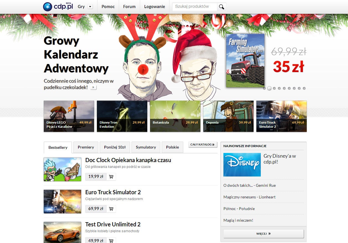Viewport: 348px width, 243px height.
Task: Go to the Forum menu item
Action: (x=129, y=7)
